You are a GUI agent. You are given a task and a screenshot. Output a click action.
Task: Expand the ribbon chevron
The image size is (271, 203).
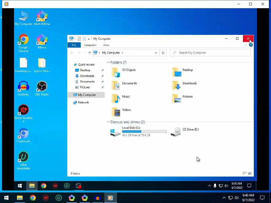click(246, 45)
